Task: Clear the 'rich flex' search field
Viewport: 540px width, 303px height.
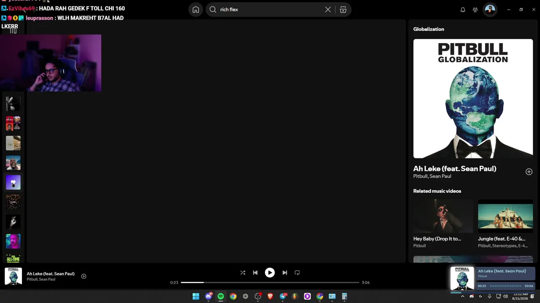Action: [328, 10]
